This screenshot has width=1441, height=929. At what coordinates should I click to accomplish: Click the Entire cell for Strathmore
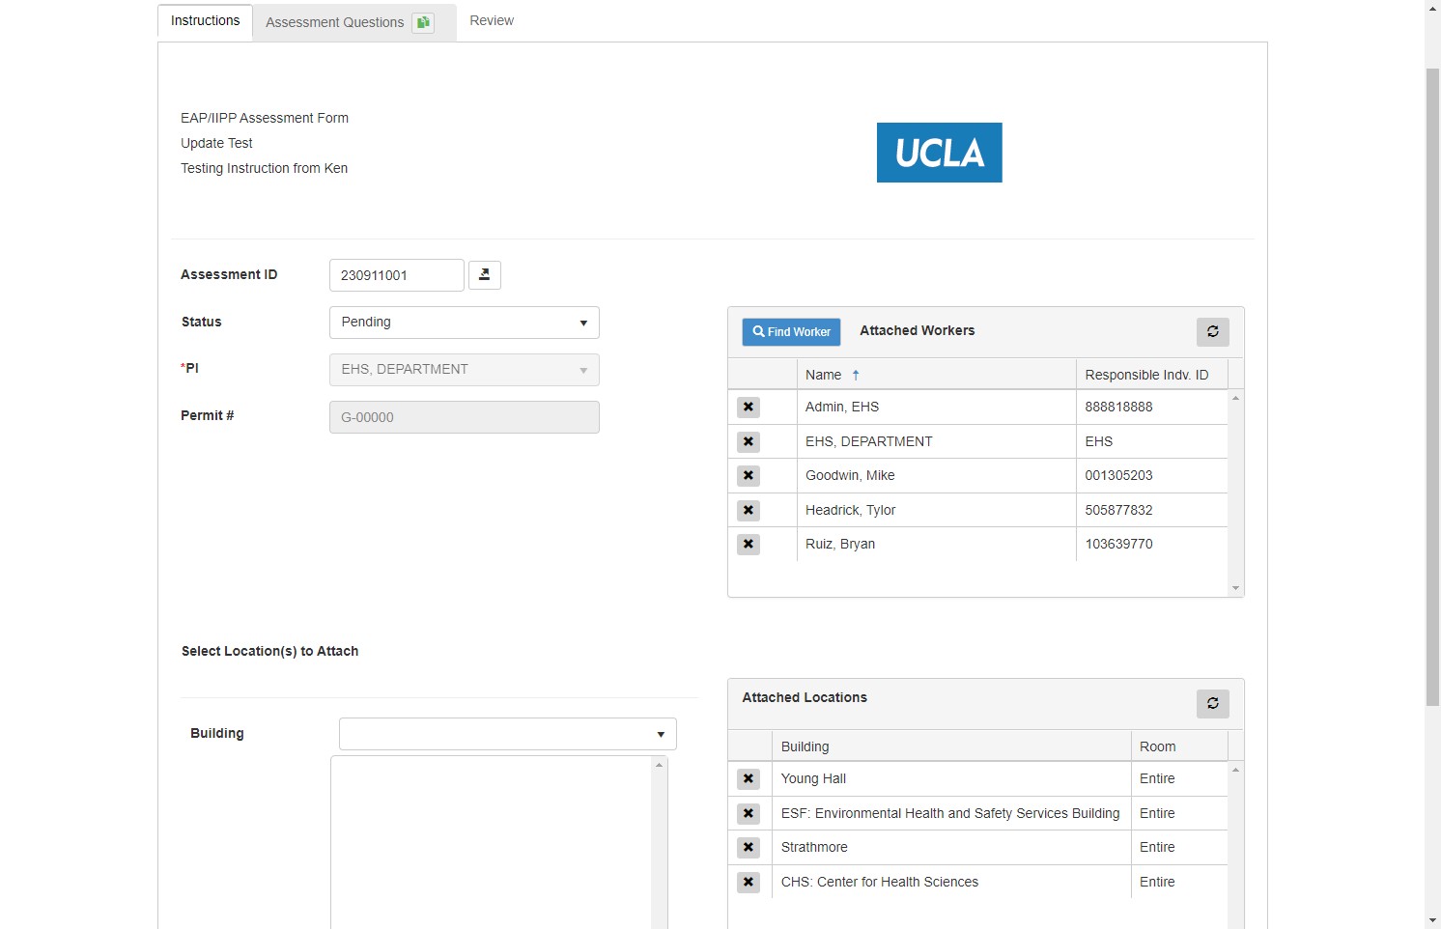pyautogui.click(x=1179, y=848)
